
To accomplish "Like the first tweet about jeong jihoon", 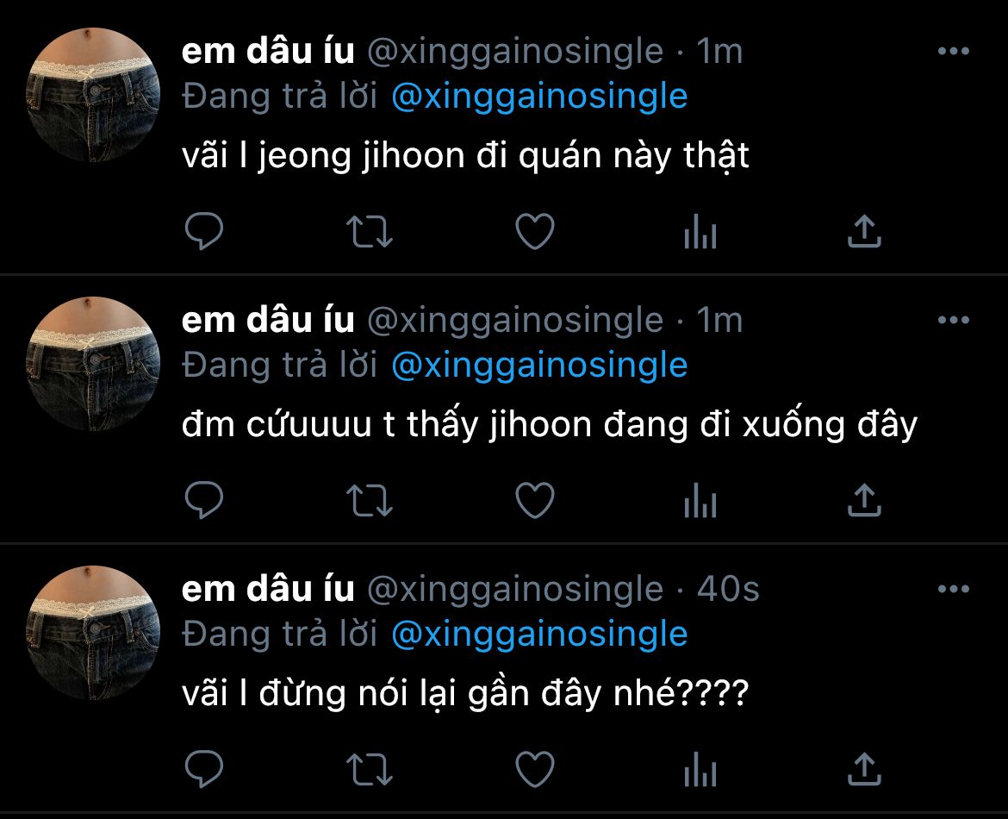I will click(x=535, y=232).
